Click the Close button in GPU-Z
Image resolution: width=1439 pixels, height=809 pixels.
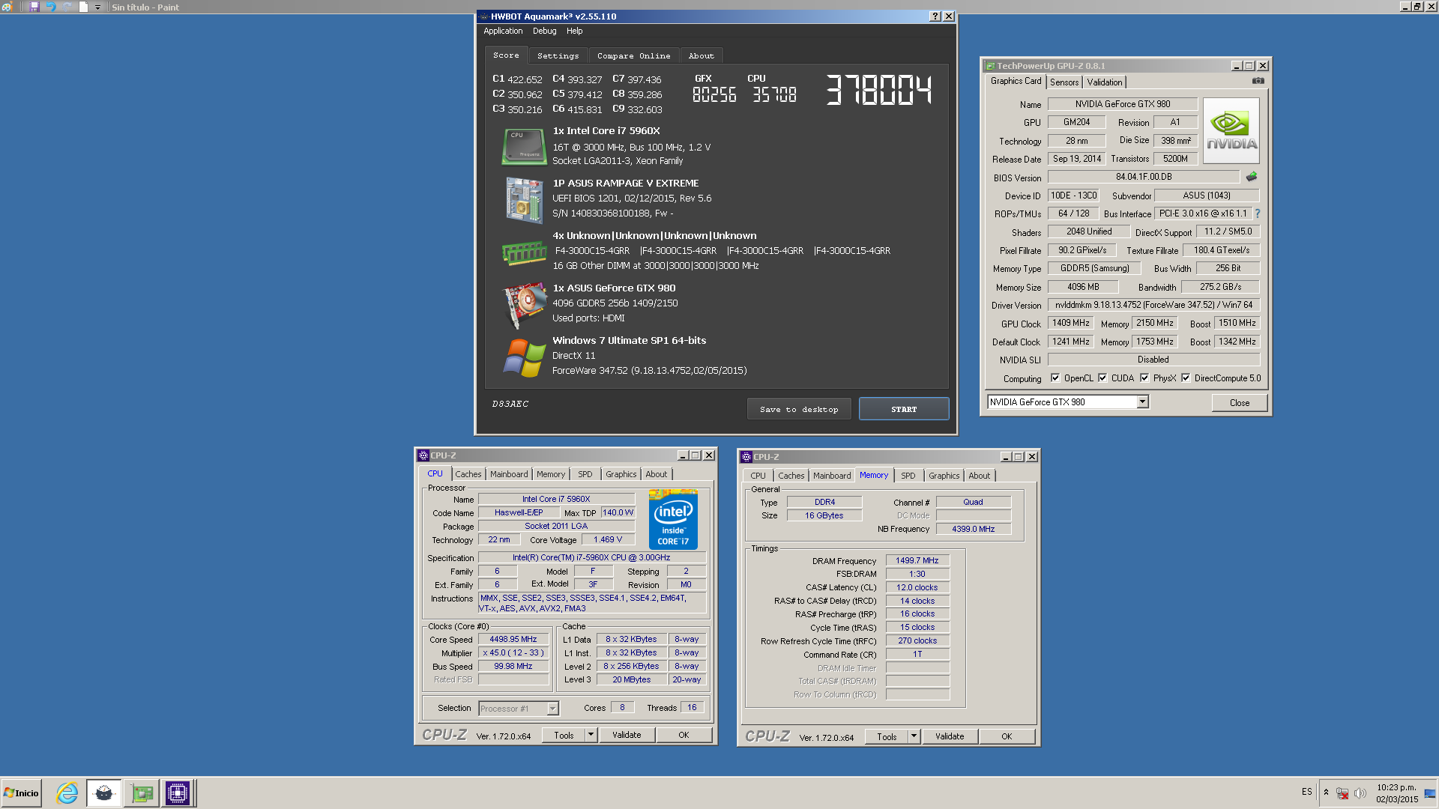click(x=1240, y=403)
